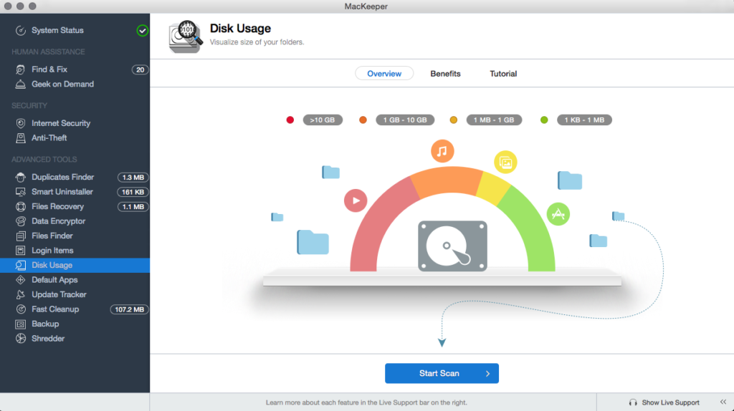The width and height of the screenshot is (734, 411).
Task: Click the yellow 1 MB - 1 GB dot
Action: [x=453, y=120]
